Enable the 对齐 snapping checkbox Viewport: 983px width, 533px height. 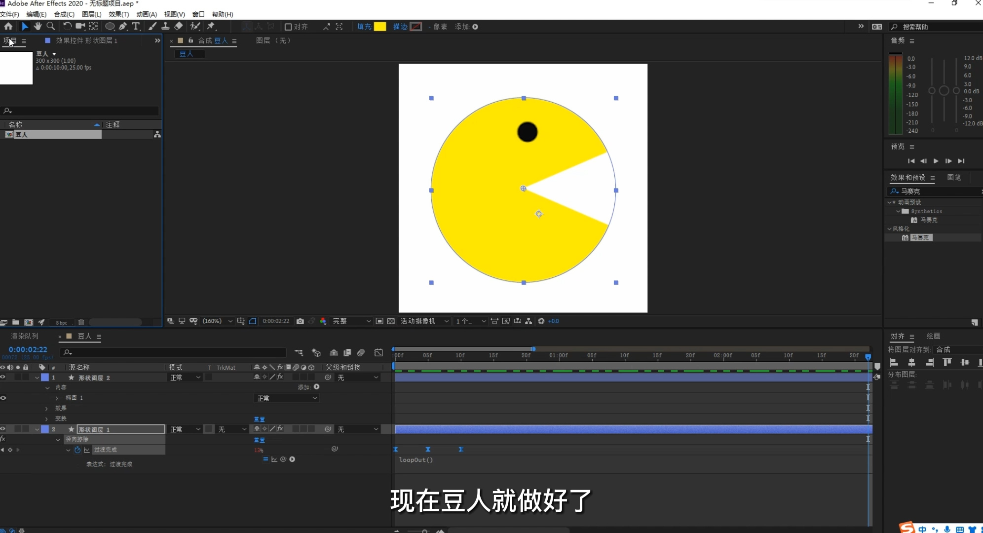[288, 27]
